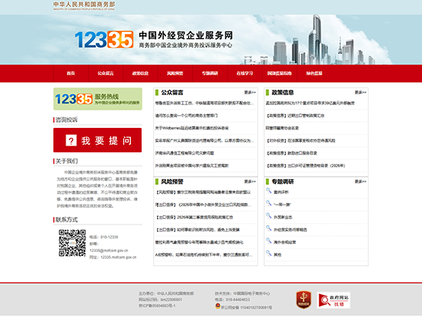Click the question mark icon on 我要提问
This screenshot has width=422, height=316.
pyautogui.click(x=71, y=140)
